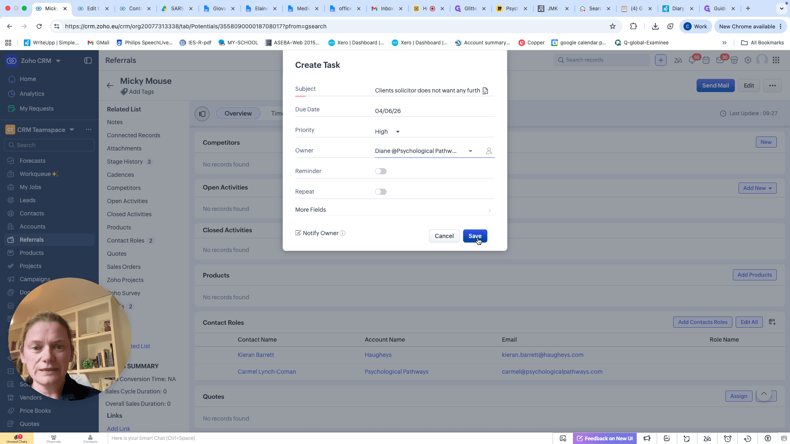Screen dimensions: 790x444
Task: Open Unread Chats in the bottom bar
Action: pyautogui.click(x=17, y=438)
